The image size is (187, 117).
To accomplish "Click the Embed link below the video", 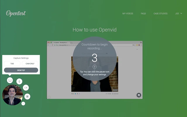I will point(108,94).
